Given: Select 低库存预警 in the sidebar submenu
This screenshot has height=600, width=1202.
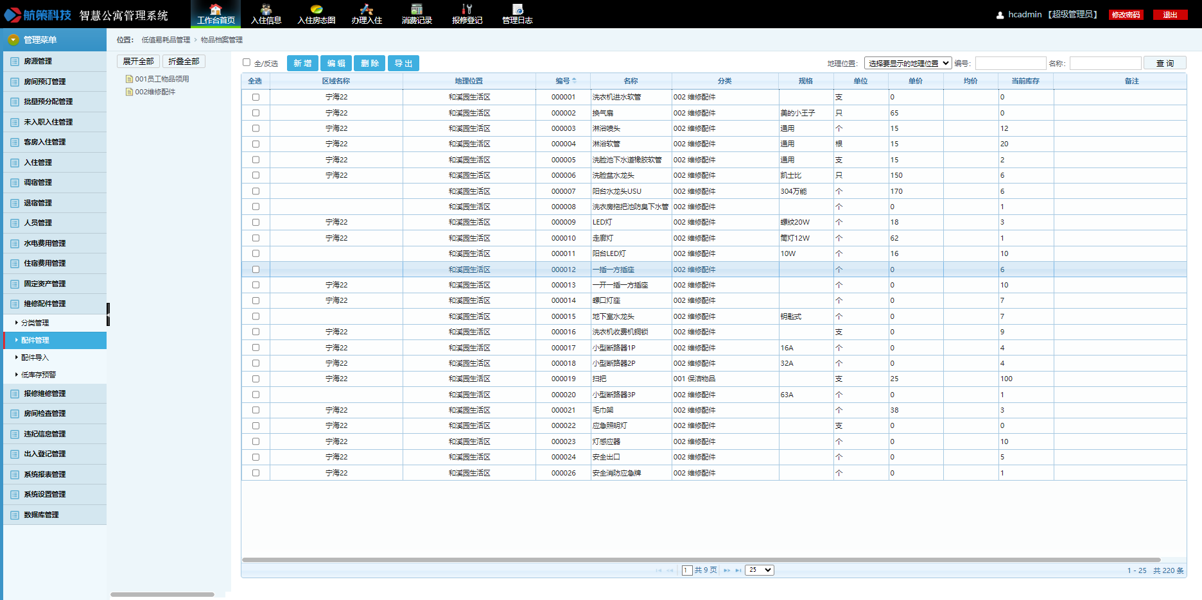Looking at the screenshot, I should coord(39,375).
